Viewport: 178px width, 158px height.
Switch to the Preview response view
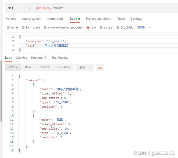click(x=44, y=67)
